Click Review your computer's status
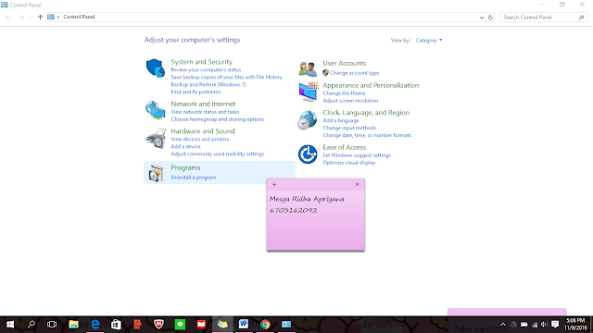This screenshot has width=593, height=333. [206, 70]
